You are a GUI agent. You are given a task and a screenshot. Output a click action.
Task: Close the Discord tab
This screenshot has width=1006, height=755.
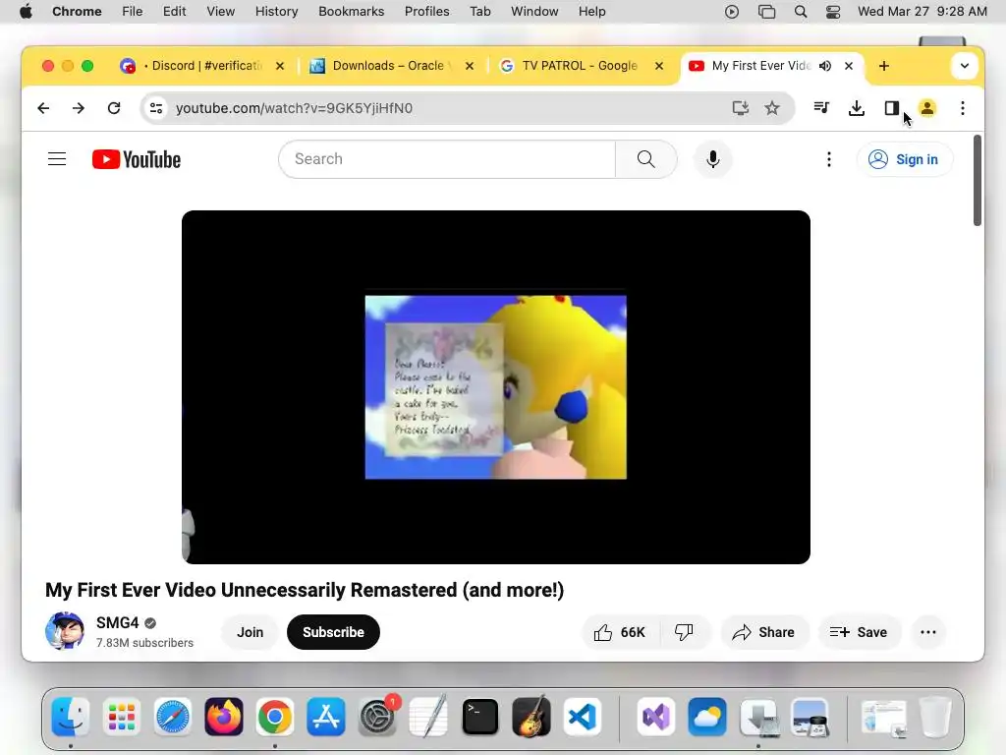280,66
